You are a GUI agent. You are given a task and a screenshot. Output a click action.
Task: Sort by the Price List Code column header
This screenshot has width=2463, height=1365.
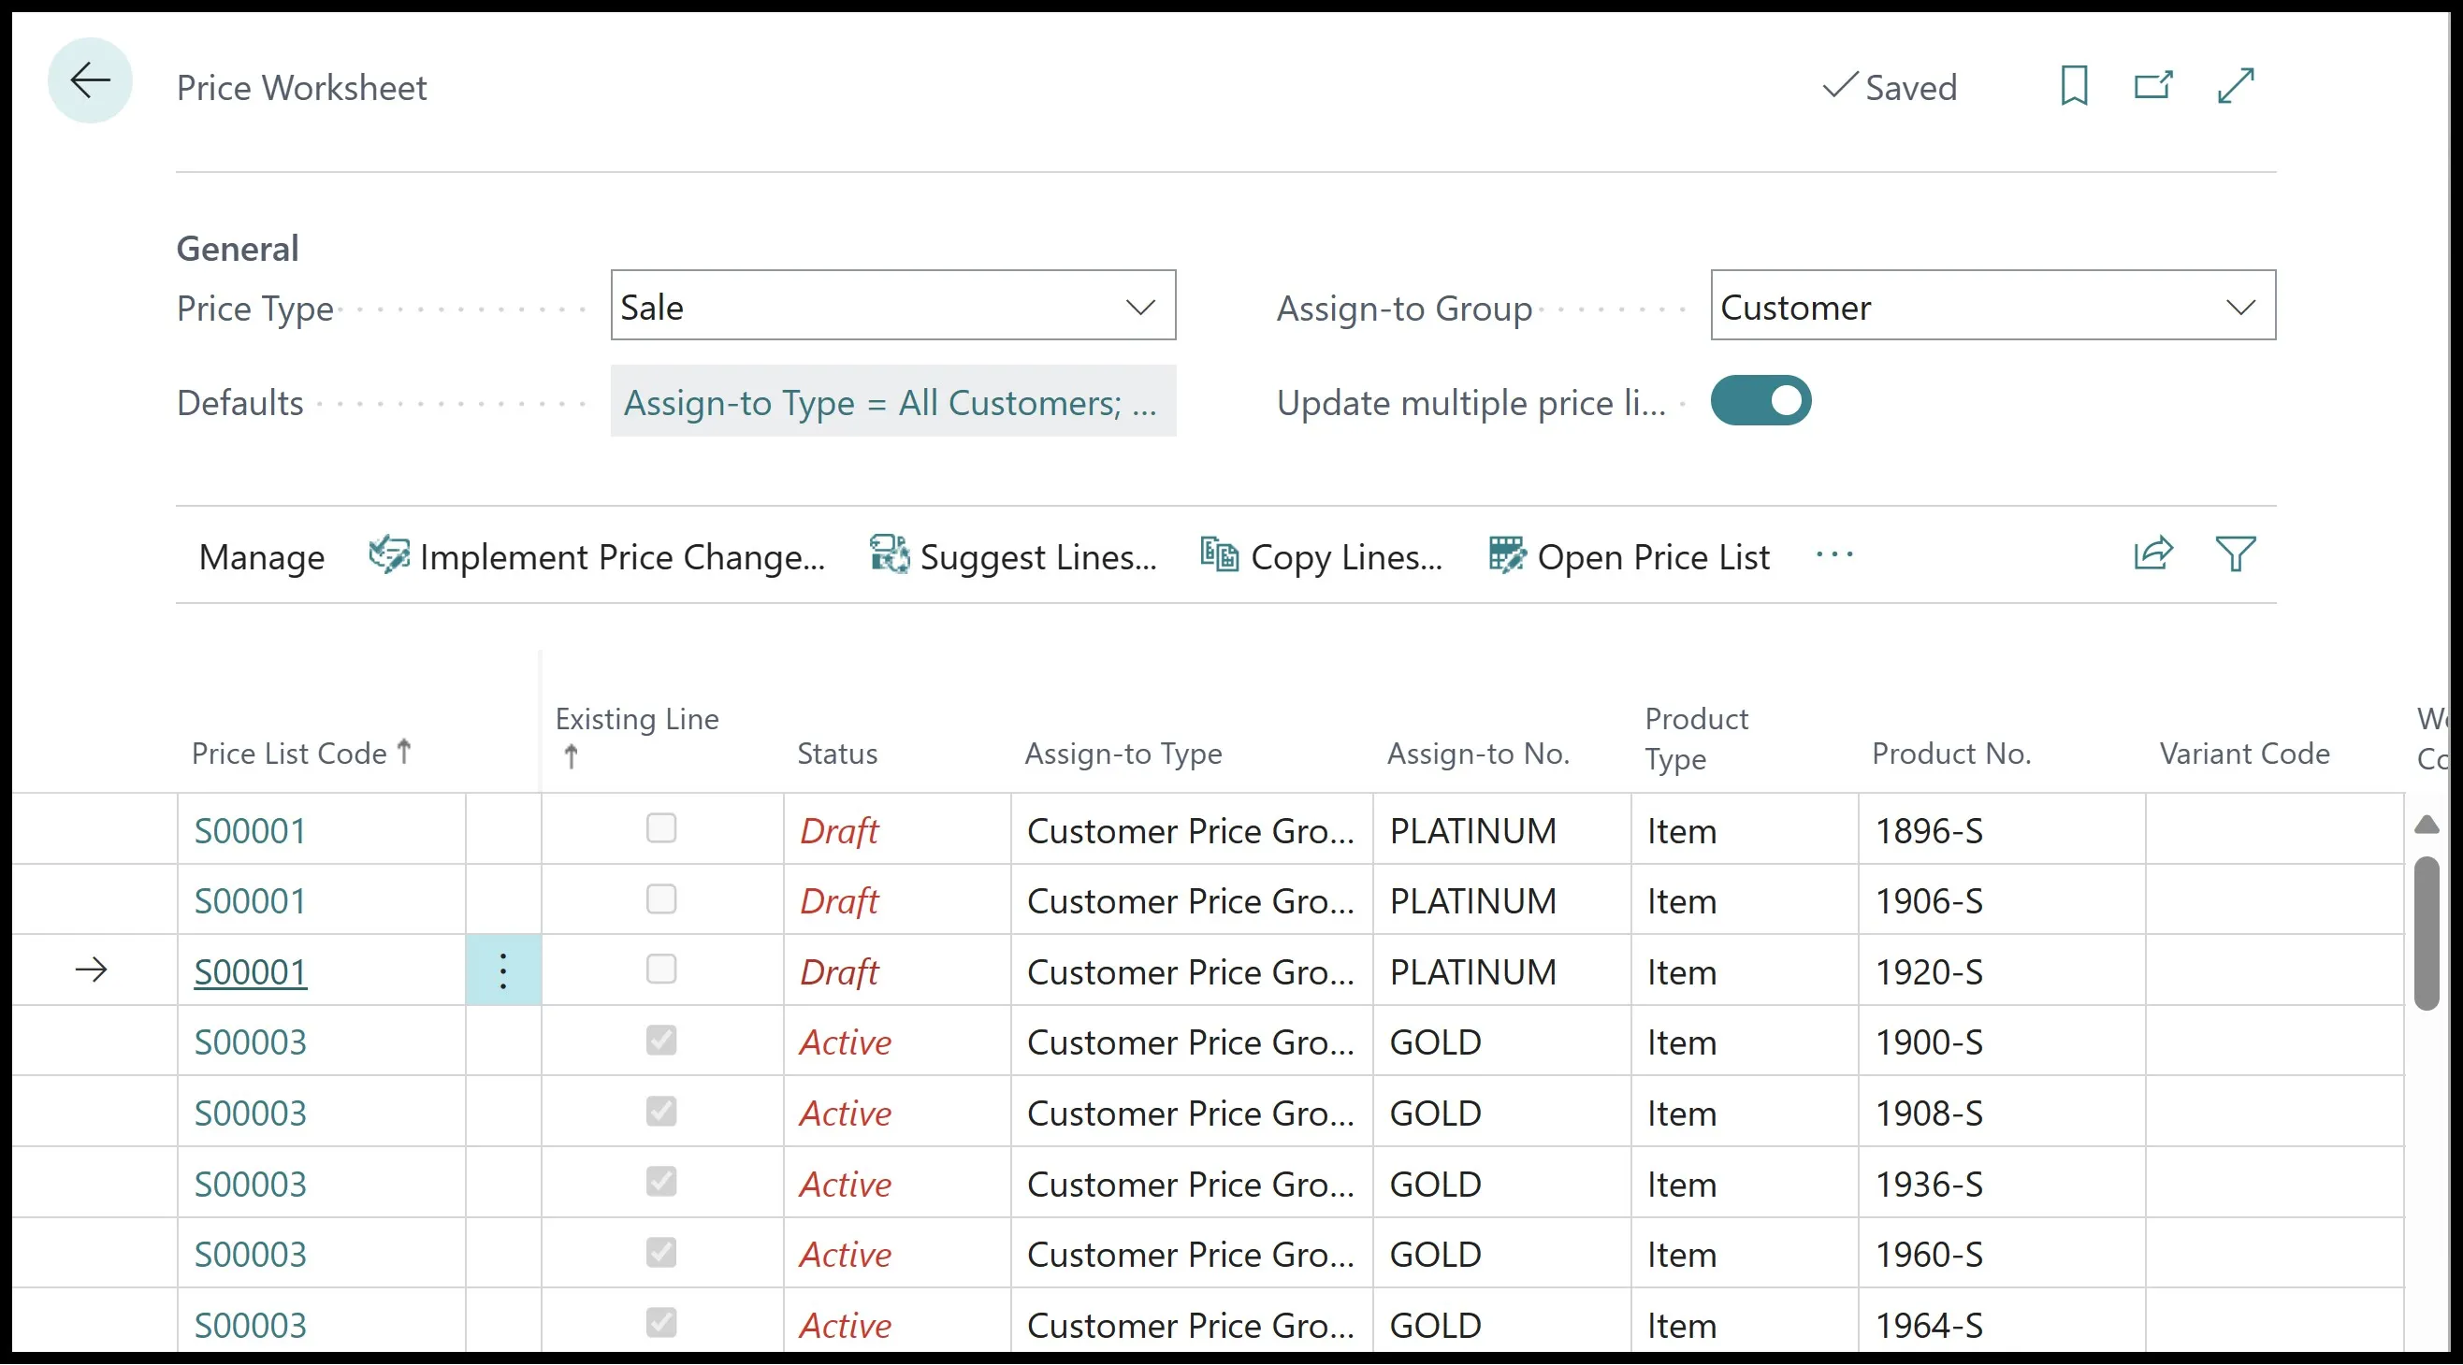coord(301,754)
